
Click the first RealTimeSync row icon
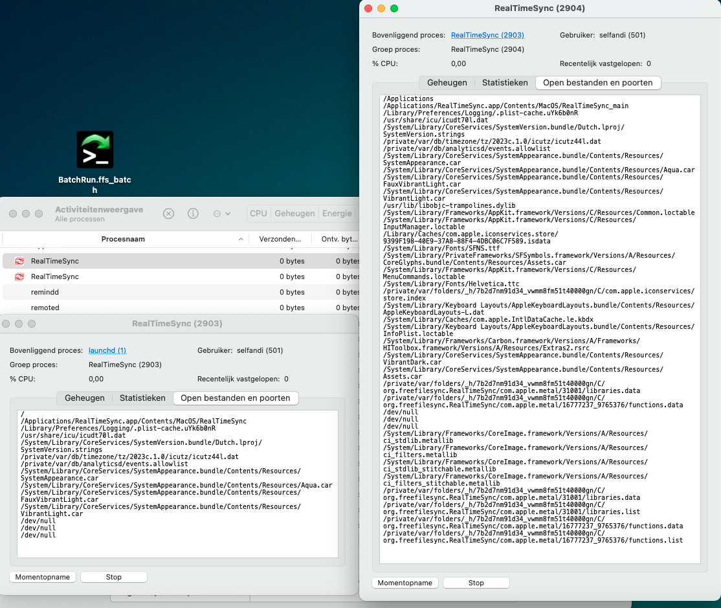coord(19,261)
